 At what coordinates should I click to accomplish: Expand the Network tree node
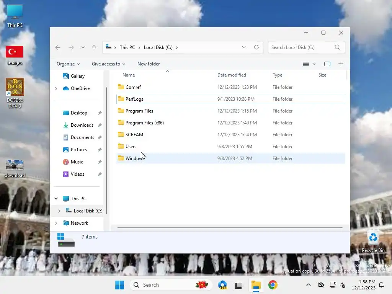point(56,223)
